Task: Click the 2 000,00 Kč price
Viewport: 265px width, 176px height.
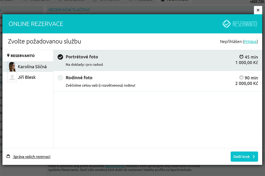Action: pos(246,83)
